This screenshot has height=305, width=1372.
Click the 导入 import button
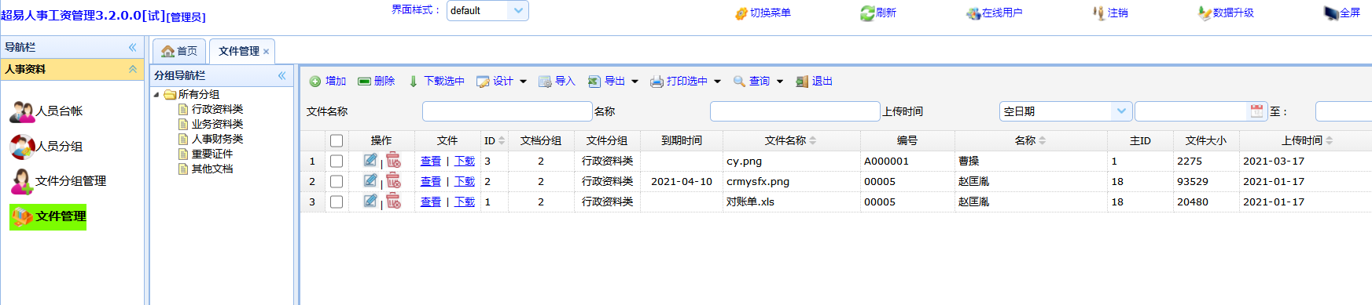pyautogui.click(x=557, y=82)
